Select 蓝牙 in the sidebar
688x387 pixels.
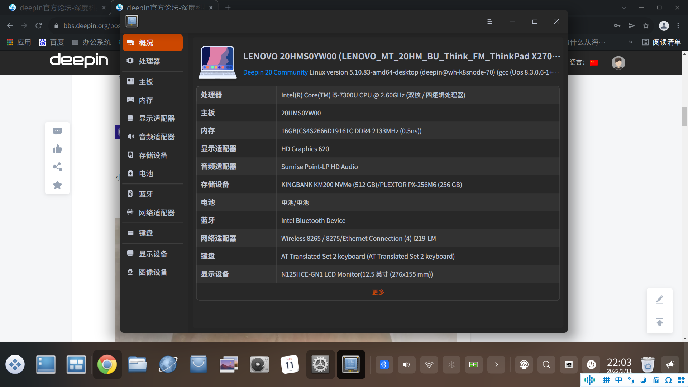146,194
